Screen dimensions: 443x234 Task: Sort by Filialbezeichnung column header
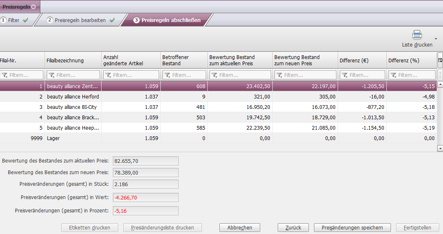tap(73, 60)
